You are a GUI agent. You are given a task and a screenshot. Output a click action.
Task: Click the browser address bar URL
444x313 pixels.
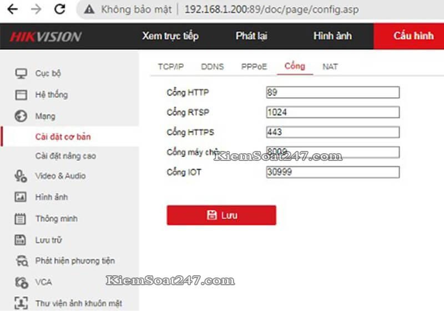pos(271,9)
